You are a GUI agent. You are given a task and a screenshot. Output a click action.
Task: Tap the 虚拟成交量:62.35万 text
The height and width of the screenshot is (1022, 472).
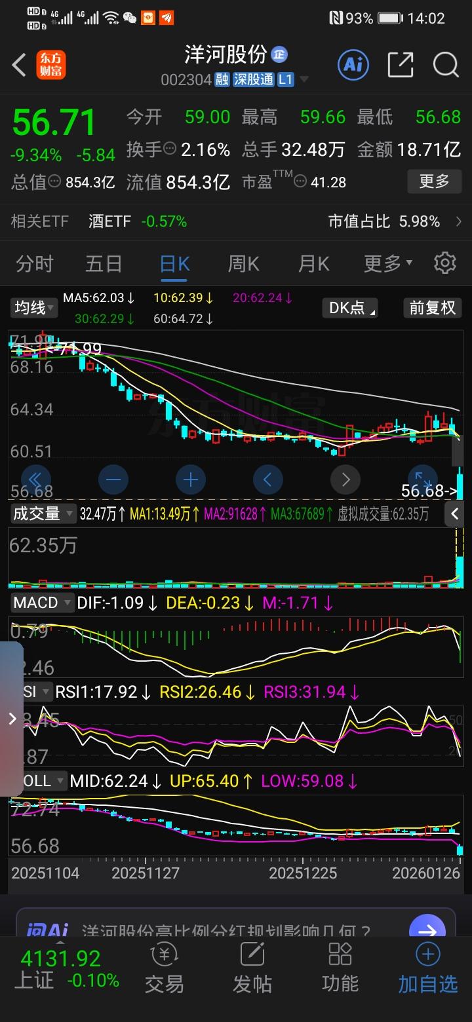pos(383,514)
